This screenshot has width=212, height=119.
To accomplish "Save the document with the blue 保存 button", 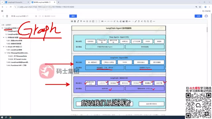I will [73, 16].
